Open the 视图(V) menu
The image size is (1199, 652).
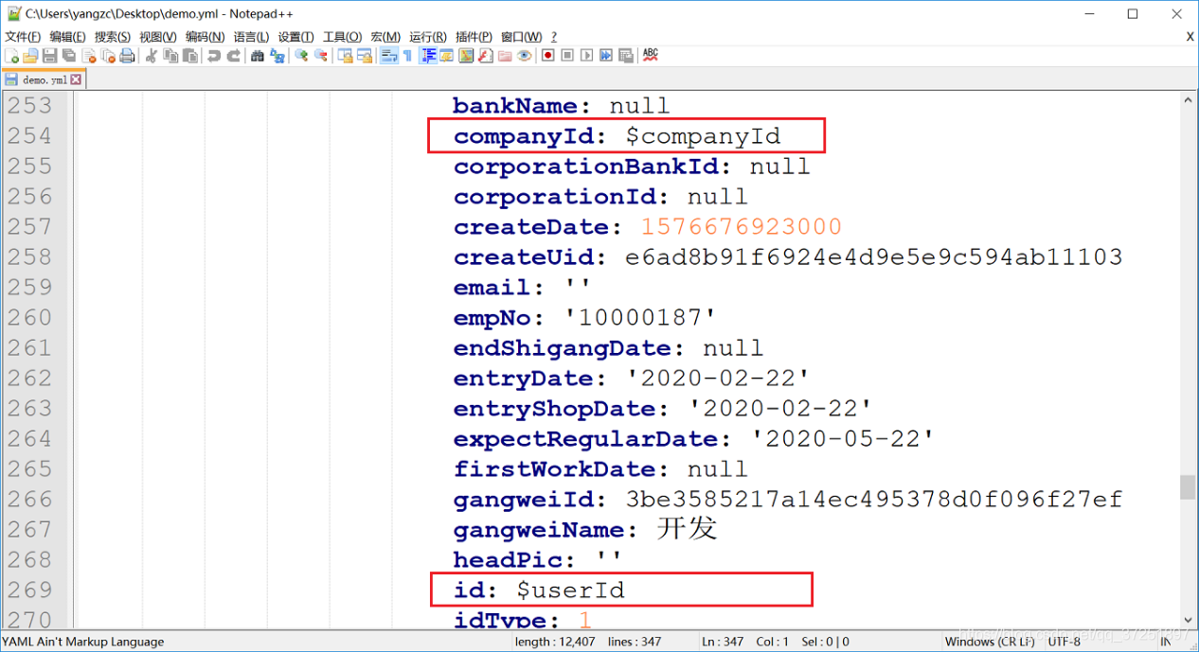pyautogui.click(x=157, y=37)
